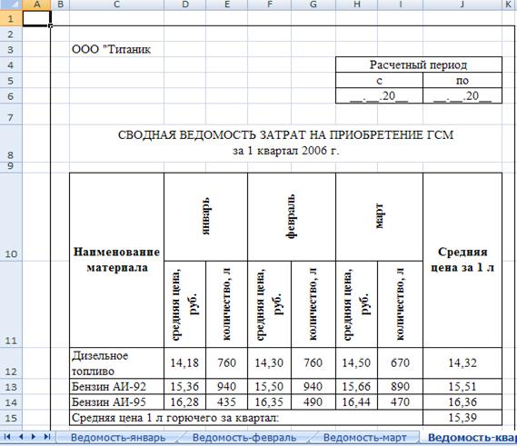Click the Расчетный период header cell
This screenshot has height=446, width=517.
tap(419, 64)
